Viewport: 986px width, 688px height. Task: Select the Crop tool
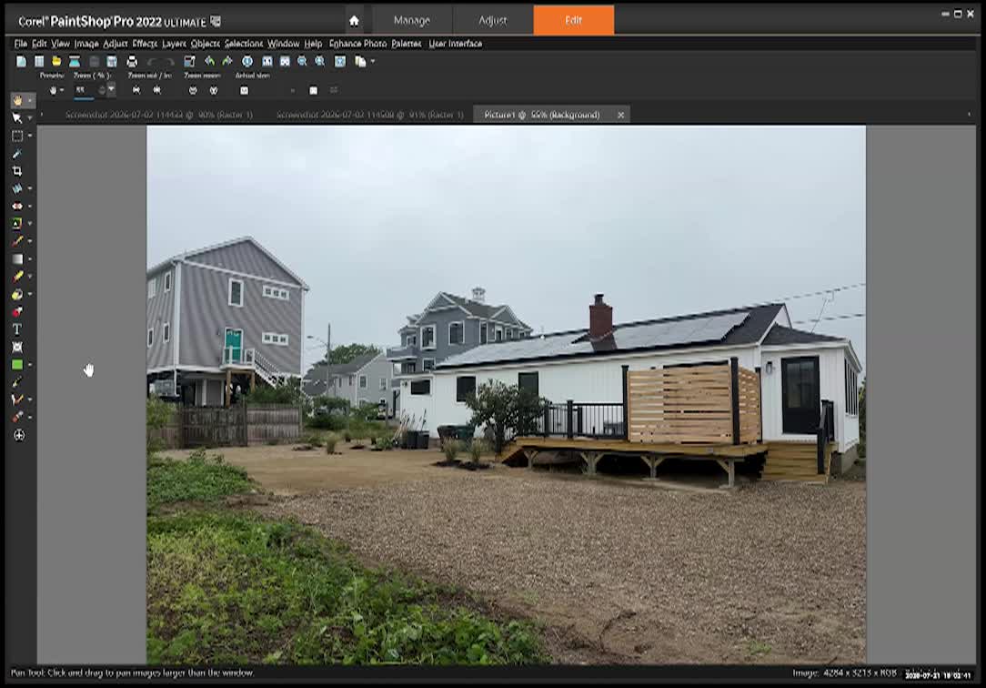pyautogui.click(x=17, y=171)
